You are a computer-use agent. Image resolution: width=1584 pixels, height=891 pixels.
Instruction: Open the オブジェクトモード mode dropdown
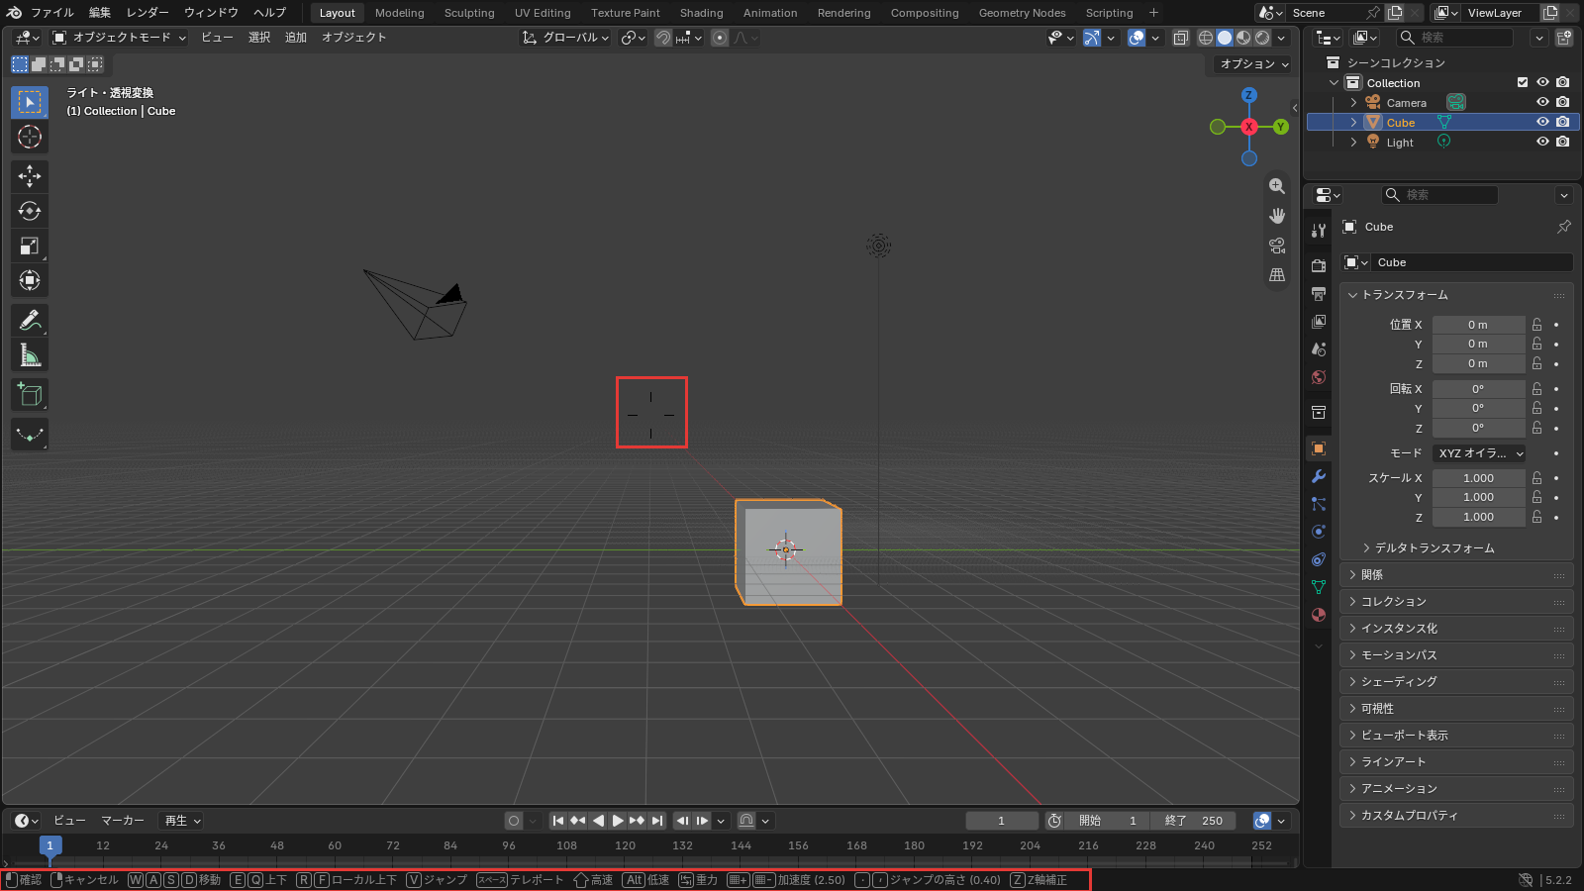119,38
